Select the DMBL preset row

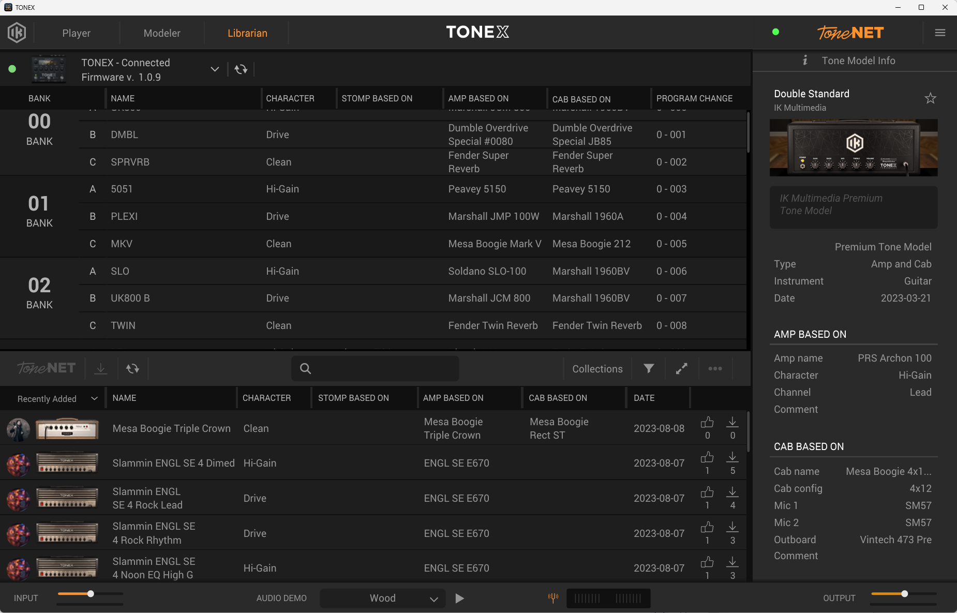click(412, 134)
